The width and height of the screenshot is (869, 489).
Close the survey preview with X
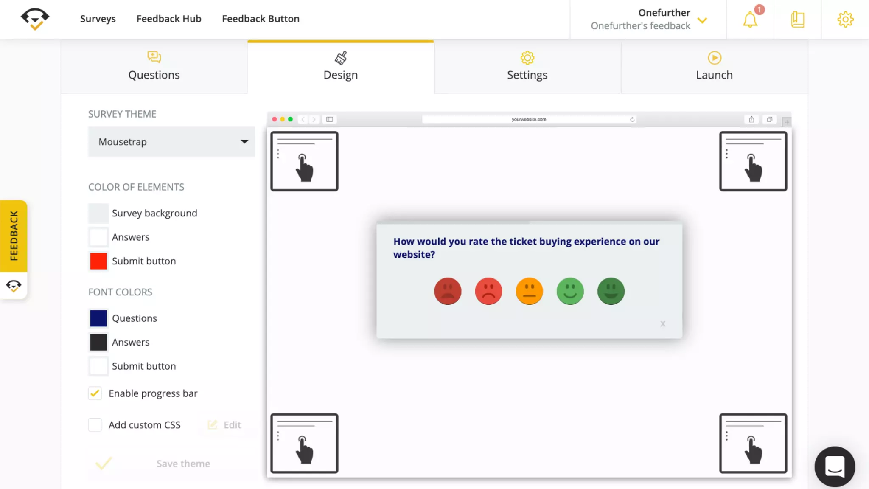[662, 324]
